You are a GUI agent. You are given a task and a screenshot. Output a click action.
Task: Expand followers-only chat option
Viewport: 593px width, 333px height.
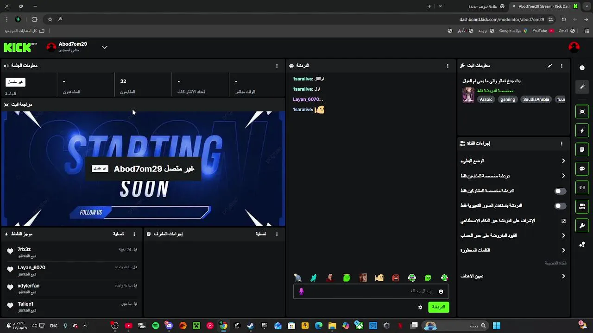point(513,176)
